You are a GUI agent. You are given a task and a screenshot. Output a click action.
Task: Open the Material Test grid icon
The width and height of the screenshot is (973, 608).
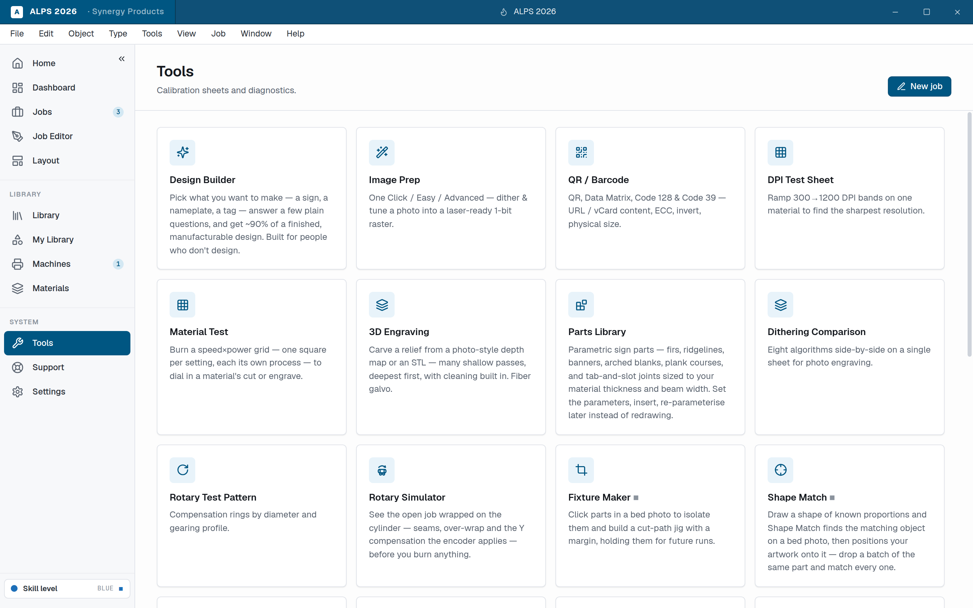pos(182,305)
